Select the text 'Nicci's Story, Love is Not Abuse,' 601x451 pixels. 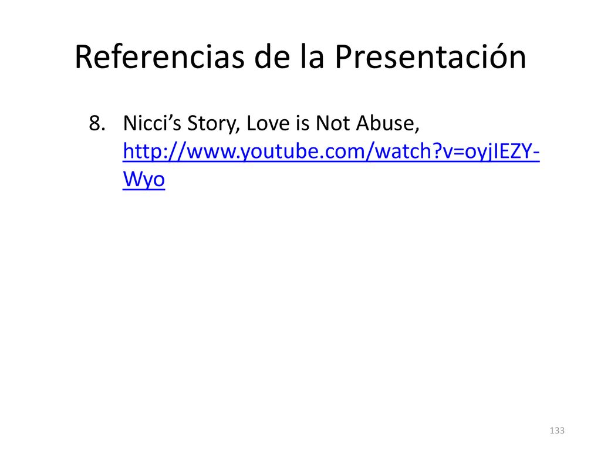[x=271, y=123]
